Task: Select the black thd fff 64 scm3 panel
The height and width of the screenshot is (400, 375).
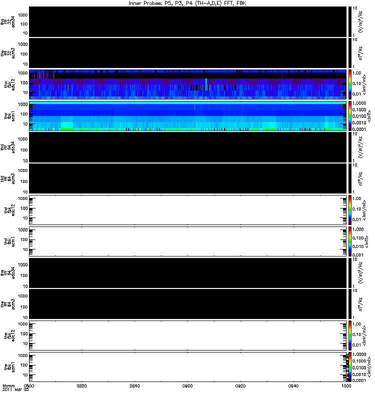Action: point(188,178)
